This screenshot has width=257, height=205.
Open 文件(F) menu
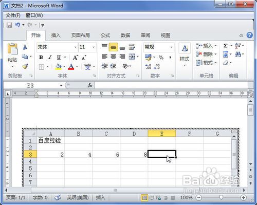[13, 15]
